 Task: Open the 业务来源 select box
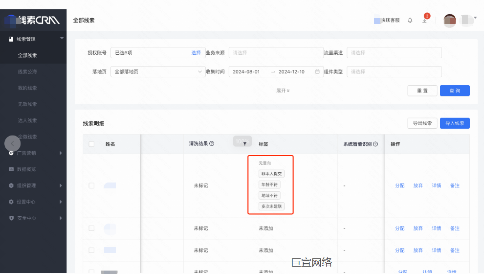pos(276,53)
